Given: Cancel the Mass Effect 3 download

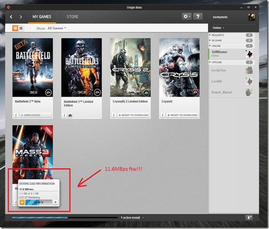Looking at the screenshot, I should click(55, 202).
